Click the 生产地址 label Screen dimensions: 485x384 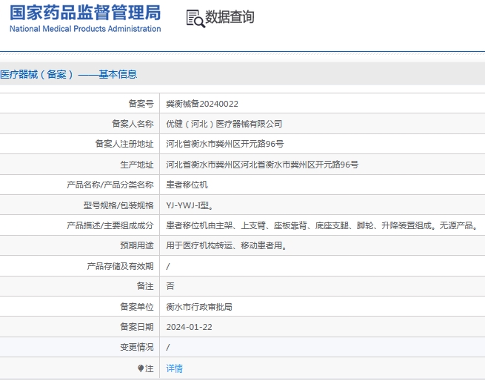coord(137,165)
